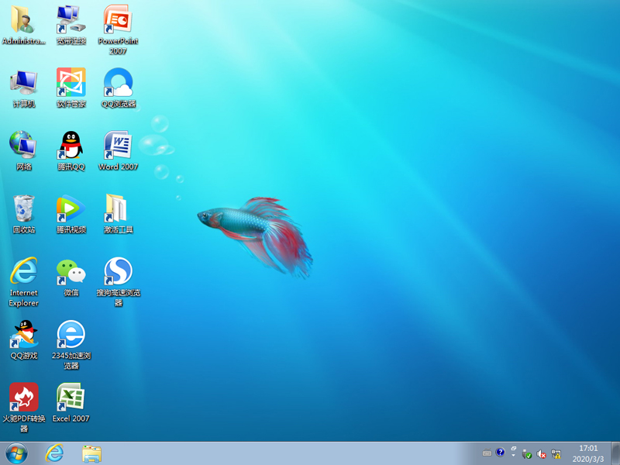Click the 微信 (WeChat) desktop icon
This screenshot has height=465, width=620.
tap(71, 271)
